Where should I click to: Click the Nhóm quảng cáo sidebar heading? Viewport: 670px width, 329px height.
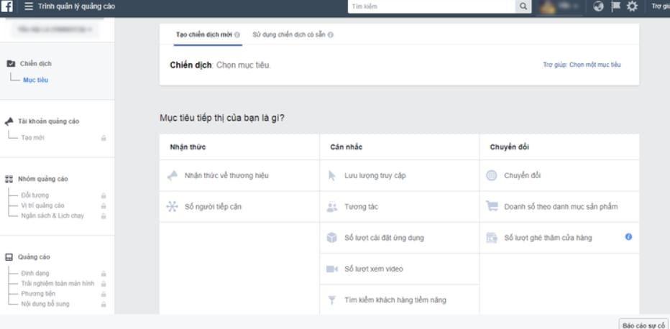tap(42, 179)
